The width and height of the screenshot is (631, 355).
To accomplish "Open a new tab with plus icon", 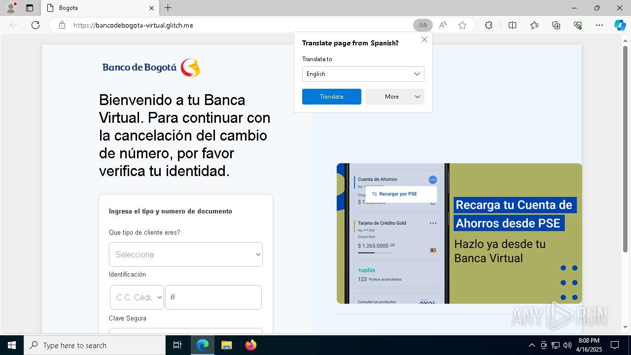I will pyautogui.click(x=168, y=8).
